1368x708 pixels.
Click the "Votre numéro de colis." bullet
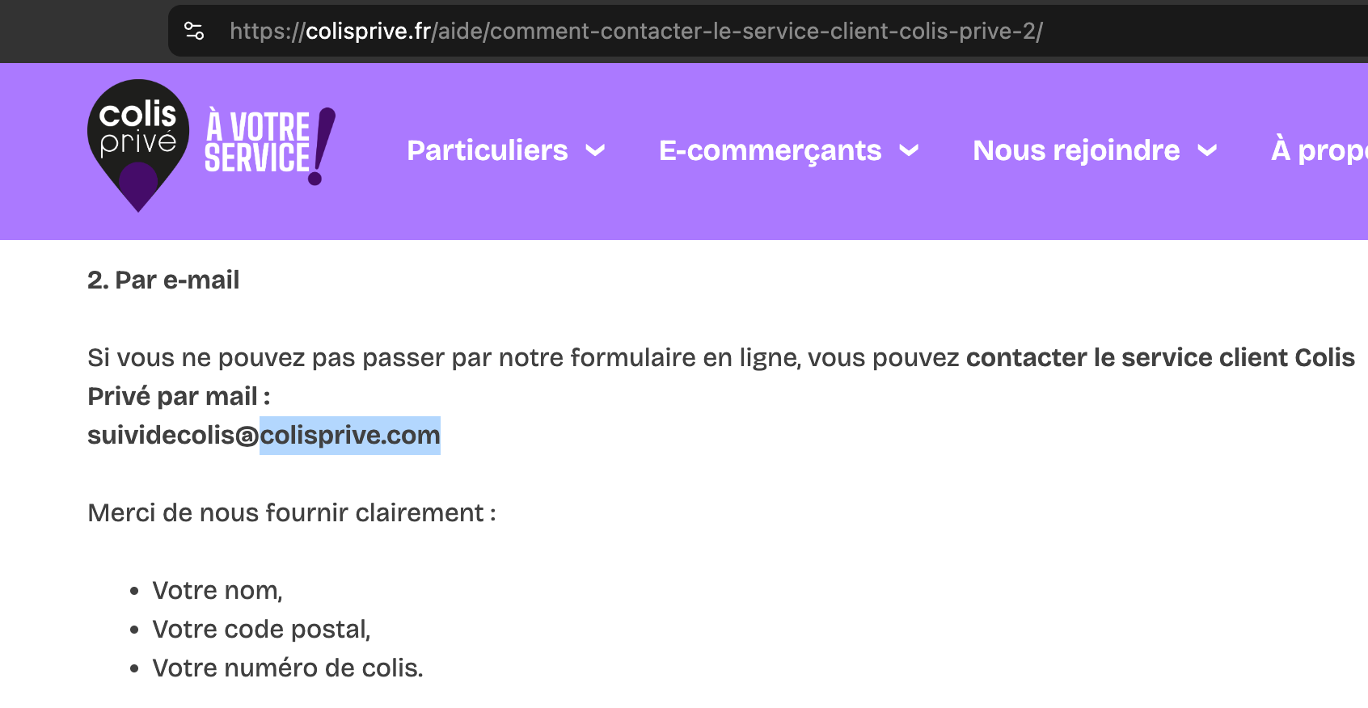287,668
